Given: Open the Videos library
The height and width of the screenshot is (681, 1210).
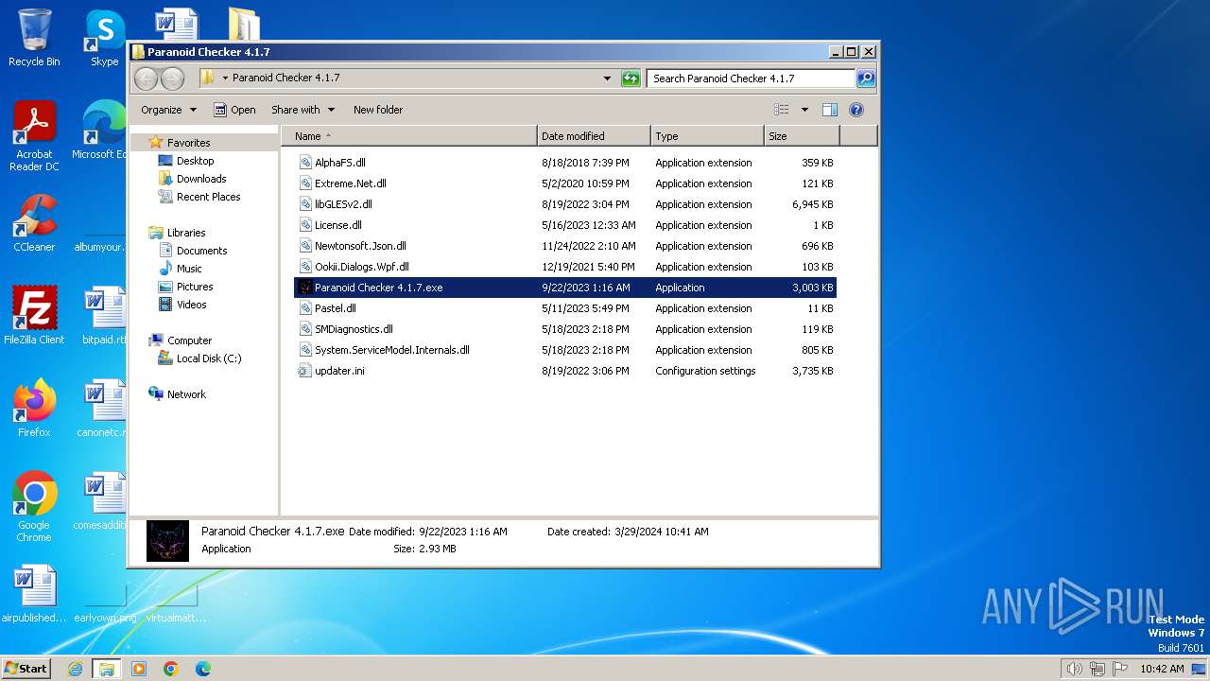Looking at the screenshot, I should coord(191,305).
